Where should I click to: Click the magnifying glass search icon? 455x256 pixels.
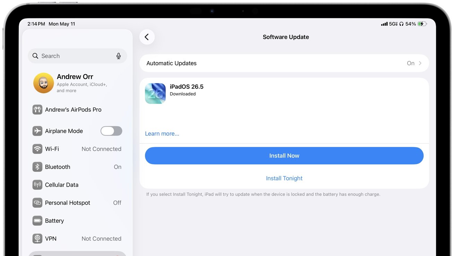click(35, 56)
